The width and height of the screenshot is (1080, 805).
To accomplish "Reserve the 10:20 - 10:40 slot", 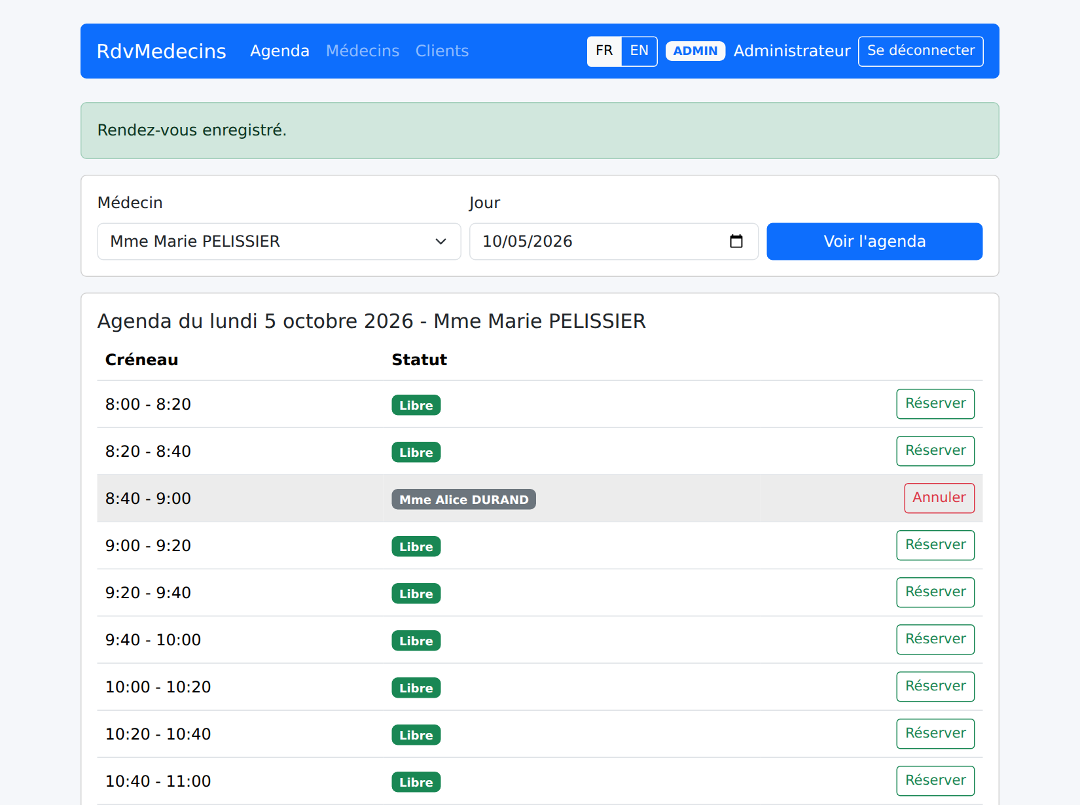I will [935, 734].
